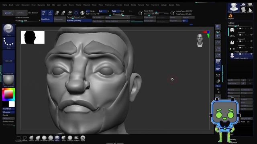Open the Help menu

point(178,5)
